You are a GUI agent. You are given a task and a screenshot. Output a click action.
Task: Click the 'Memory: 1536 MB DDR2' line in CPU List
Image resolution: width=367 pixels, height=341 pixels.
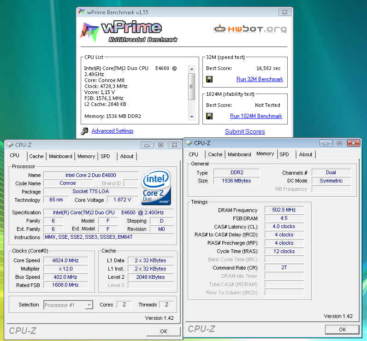click(x=112, y=116)
